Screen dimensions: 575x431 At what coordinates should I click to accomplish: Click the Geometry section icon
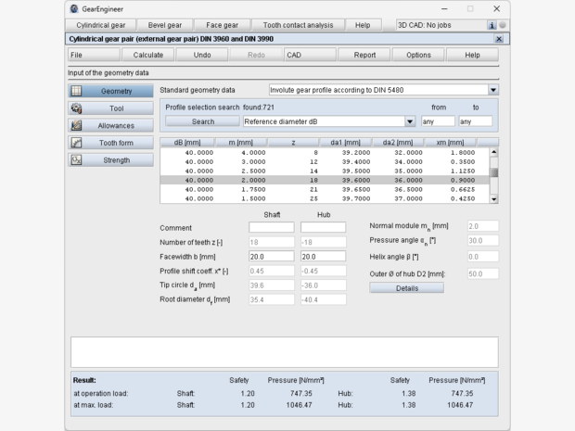point(77,92)
